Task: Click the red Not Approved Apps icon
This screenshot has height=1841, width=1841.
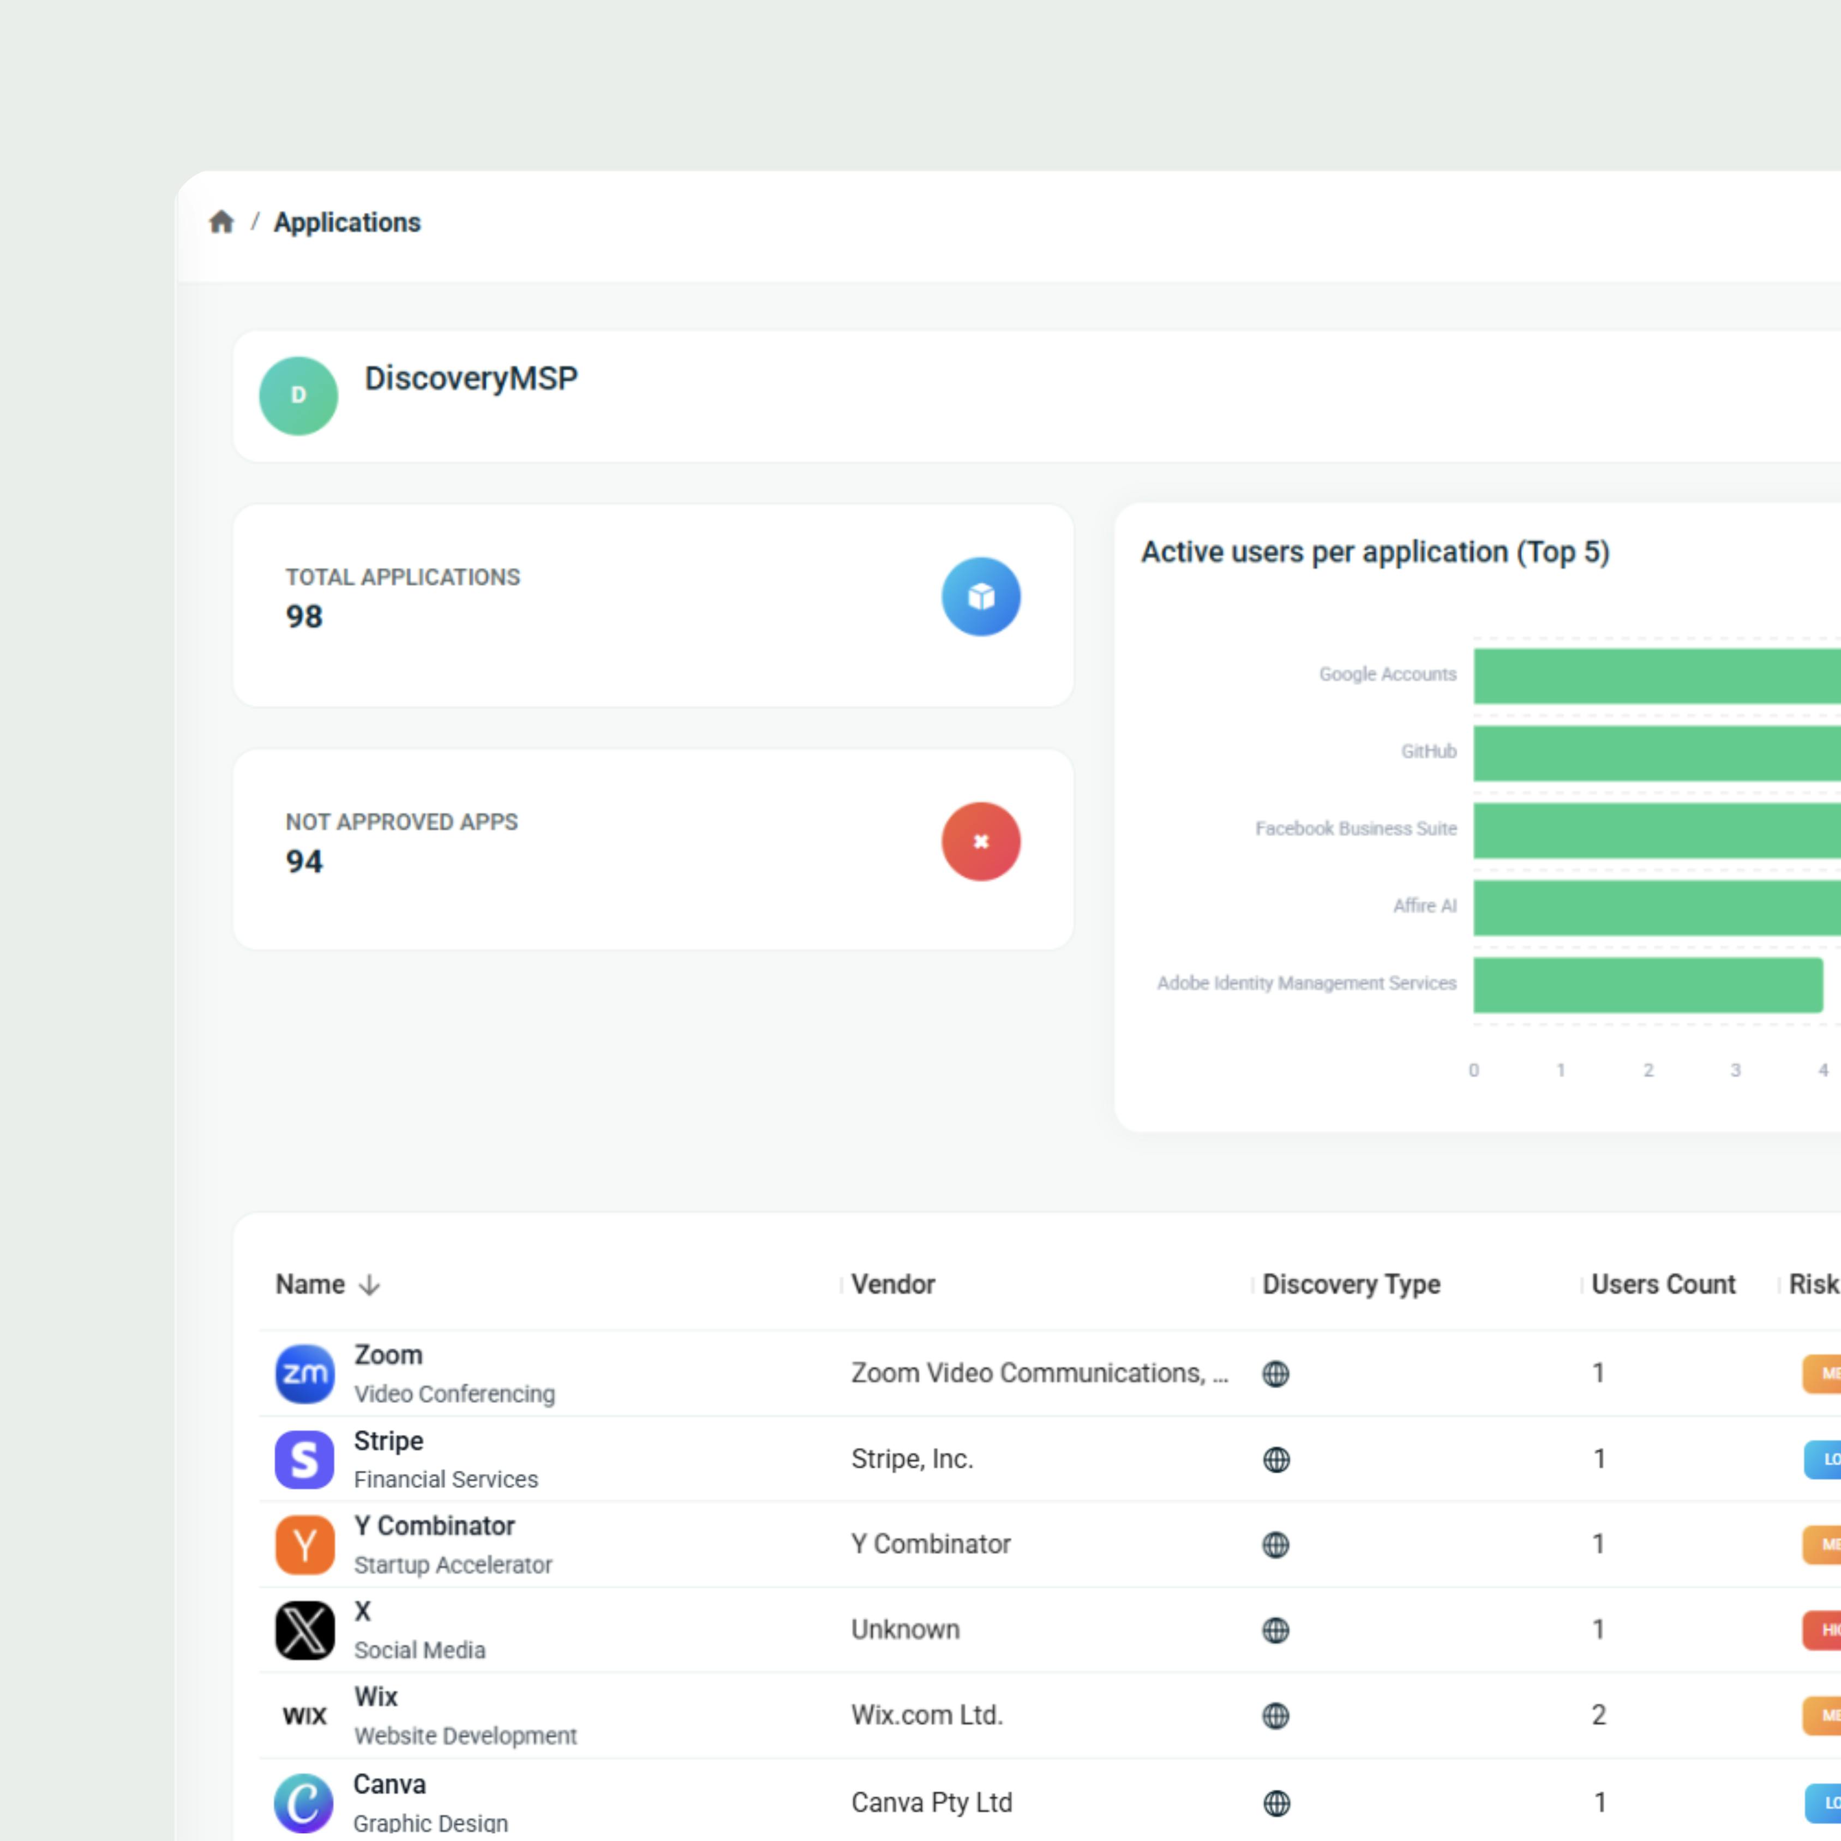Action: pos(981,842)
